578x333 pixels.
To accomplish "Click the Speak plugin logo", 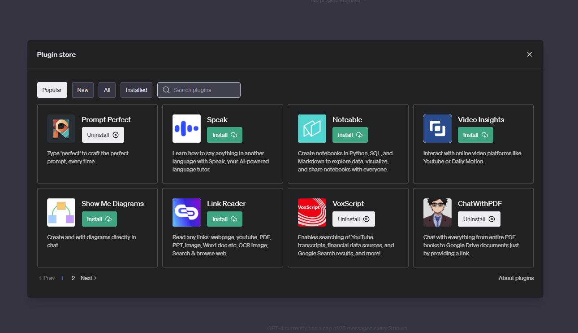I will click(186, 128).
